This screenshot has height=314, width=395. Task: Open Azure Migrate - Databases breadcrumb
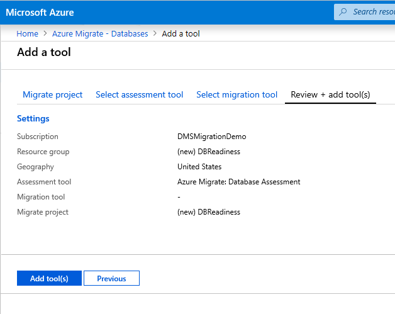coord(100,33)
